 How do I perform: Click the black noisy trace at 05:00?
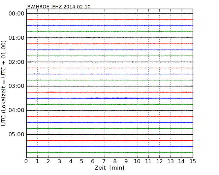point(109,135)
